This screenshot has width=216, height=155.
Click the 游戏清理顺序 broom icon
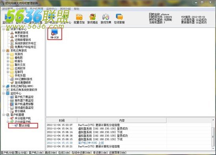(12, 83)
